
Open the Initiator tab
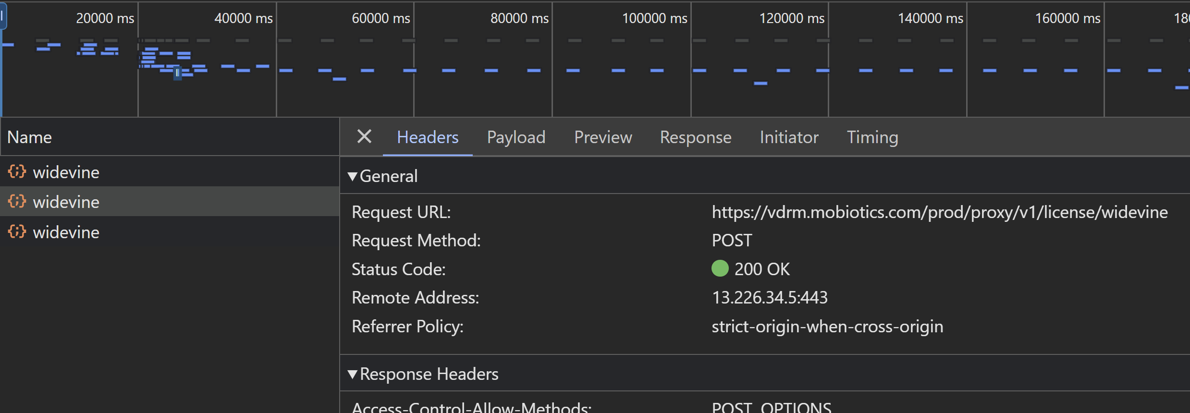point(789,137)
